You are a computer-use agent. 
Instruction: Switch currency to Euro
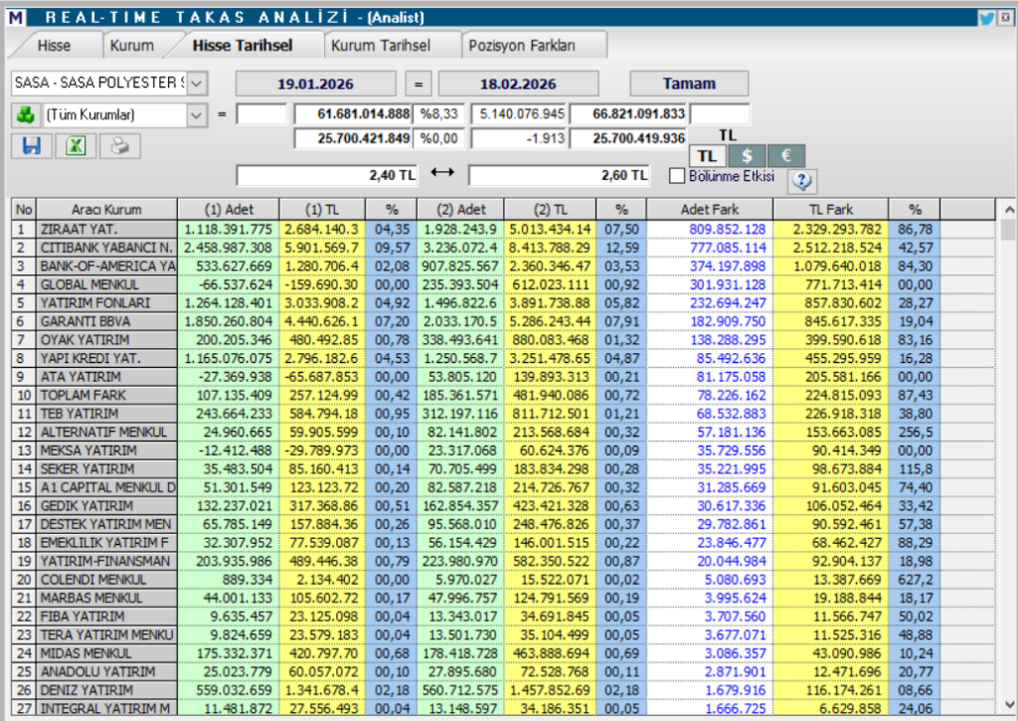click(x=785, y=156)
